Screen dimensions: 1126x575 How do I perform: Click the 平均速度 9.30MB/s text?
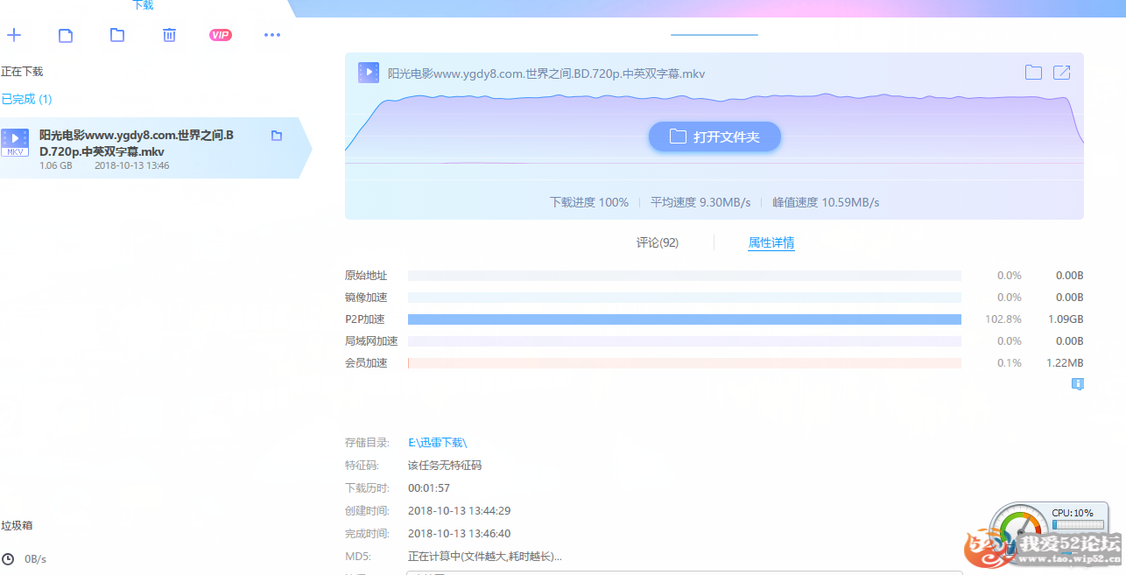point(700,202)
